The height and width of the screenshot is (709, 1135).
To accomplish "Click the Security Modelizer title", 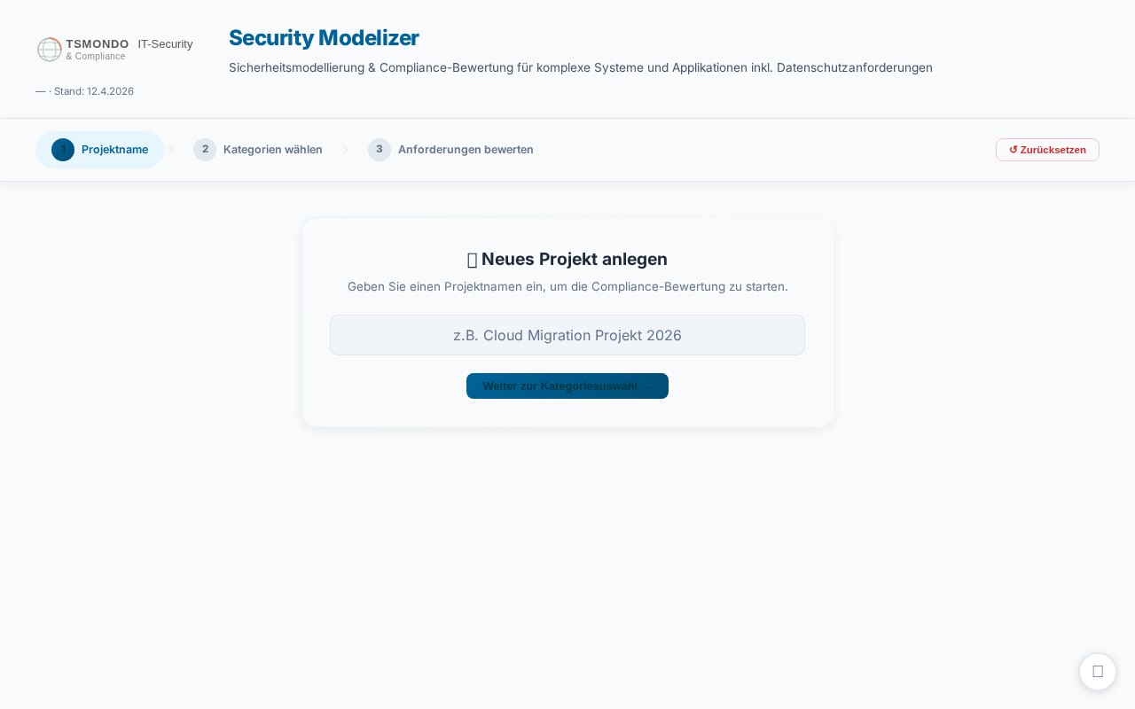I will click(324, 38).
